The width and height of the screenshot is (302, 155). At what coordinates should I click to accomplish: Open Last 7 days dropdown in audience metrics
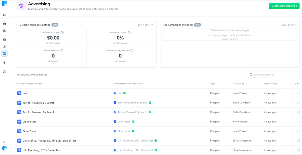pos(145,25)
